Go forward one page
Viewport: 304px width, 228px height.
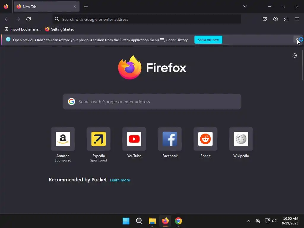[x=18, y=19]
